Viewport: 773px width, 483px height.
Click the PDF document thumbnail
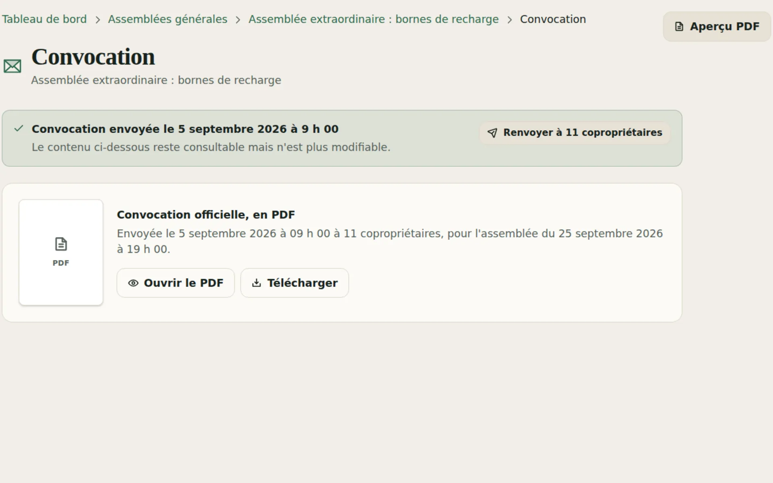click(61, 252)
